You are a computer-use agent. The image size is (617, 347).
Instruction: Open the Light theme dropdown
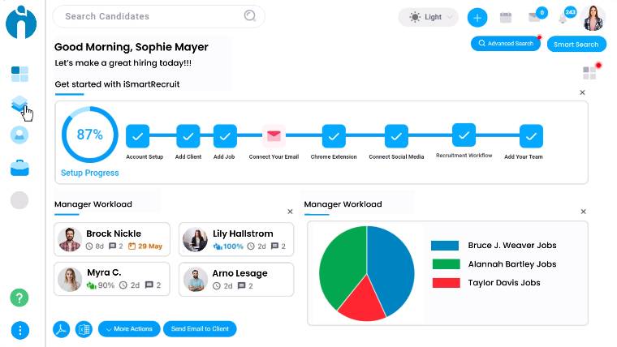(x=428, y=17)
